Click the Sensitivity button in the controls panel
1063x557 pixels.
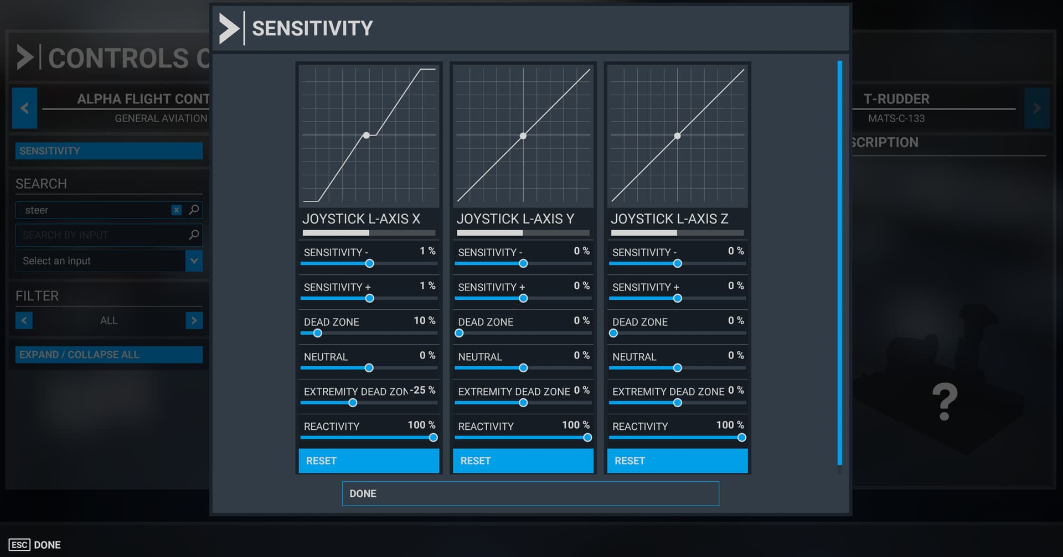109,151
